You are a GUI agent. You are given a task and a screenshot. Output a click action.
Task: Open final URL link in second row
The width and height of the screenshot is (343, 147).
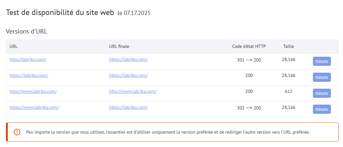coord(128,75)
